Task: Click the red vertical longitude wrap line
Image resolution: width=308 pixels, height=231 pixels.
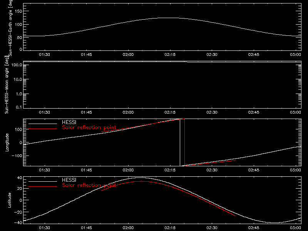Action: click(x=185, y=142)
